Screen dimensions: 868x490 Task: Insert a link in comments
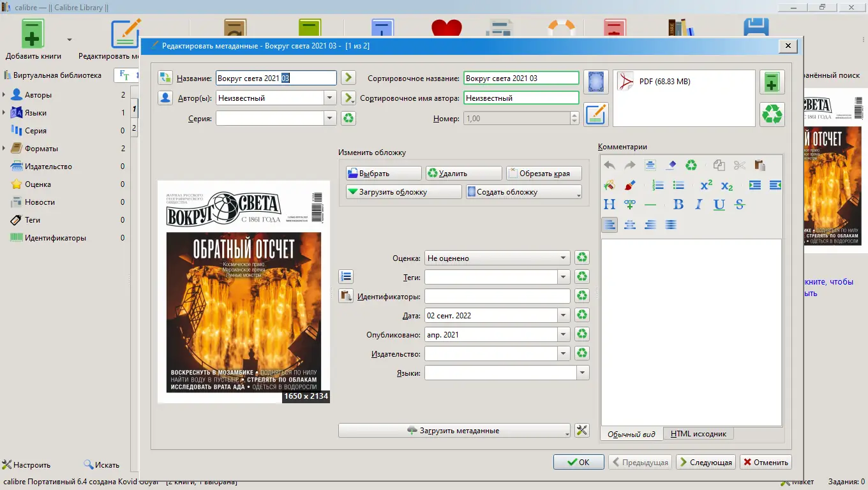coord(630,205)
